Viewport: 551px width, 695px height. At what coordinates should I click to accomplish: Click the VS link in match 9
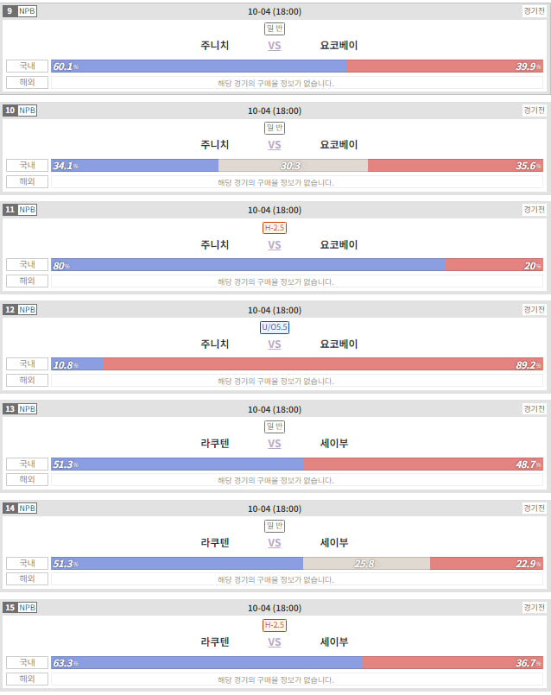pos(275,46)
